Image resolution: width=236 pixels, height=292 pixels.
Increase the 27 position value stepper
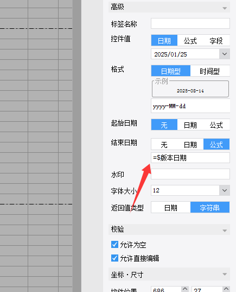226,289
